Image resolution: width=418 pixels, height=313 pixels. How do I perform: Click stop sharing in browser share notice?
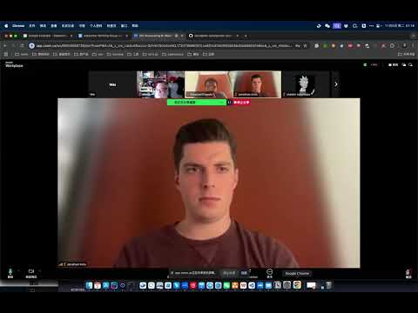(x=229, y=273)
